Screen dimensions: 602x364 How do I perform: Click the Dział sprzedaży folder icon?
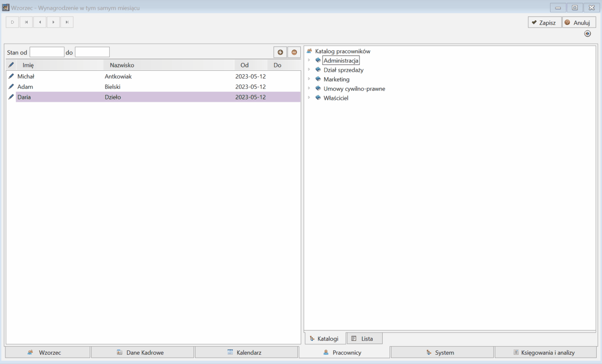[x=318, y=69]
